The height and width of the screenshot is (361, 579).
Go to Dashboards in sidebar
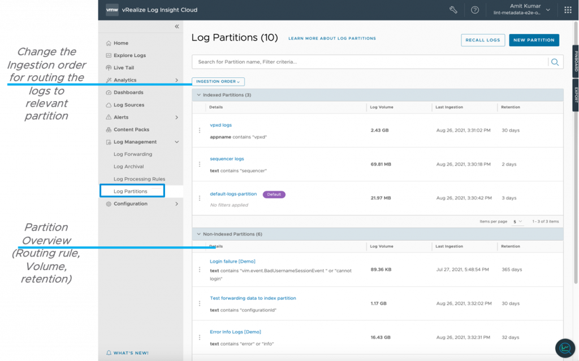click(x=128, y=93)
